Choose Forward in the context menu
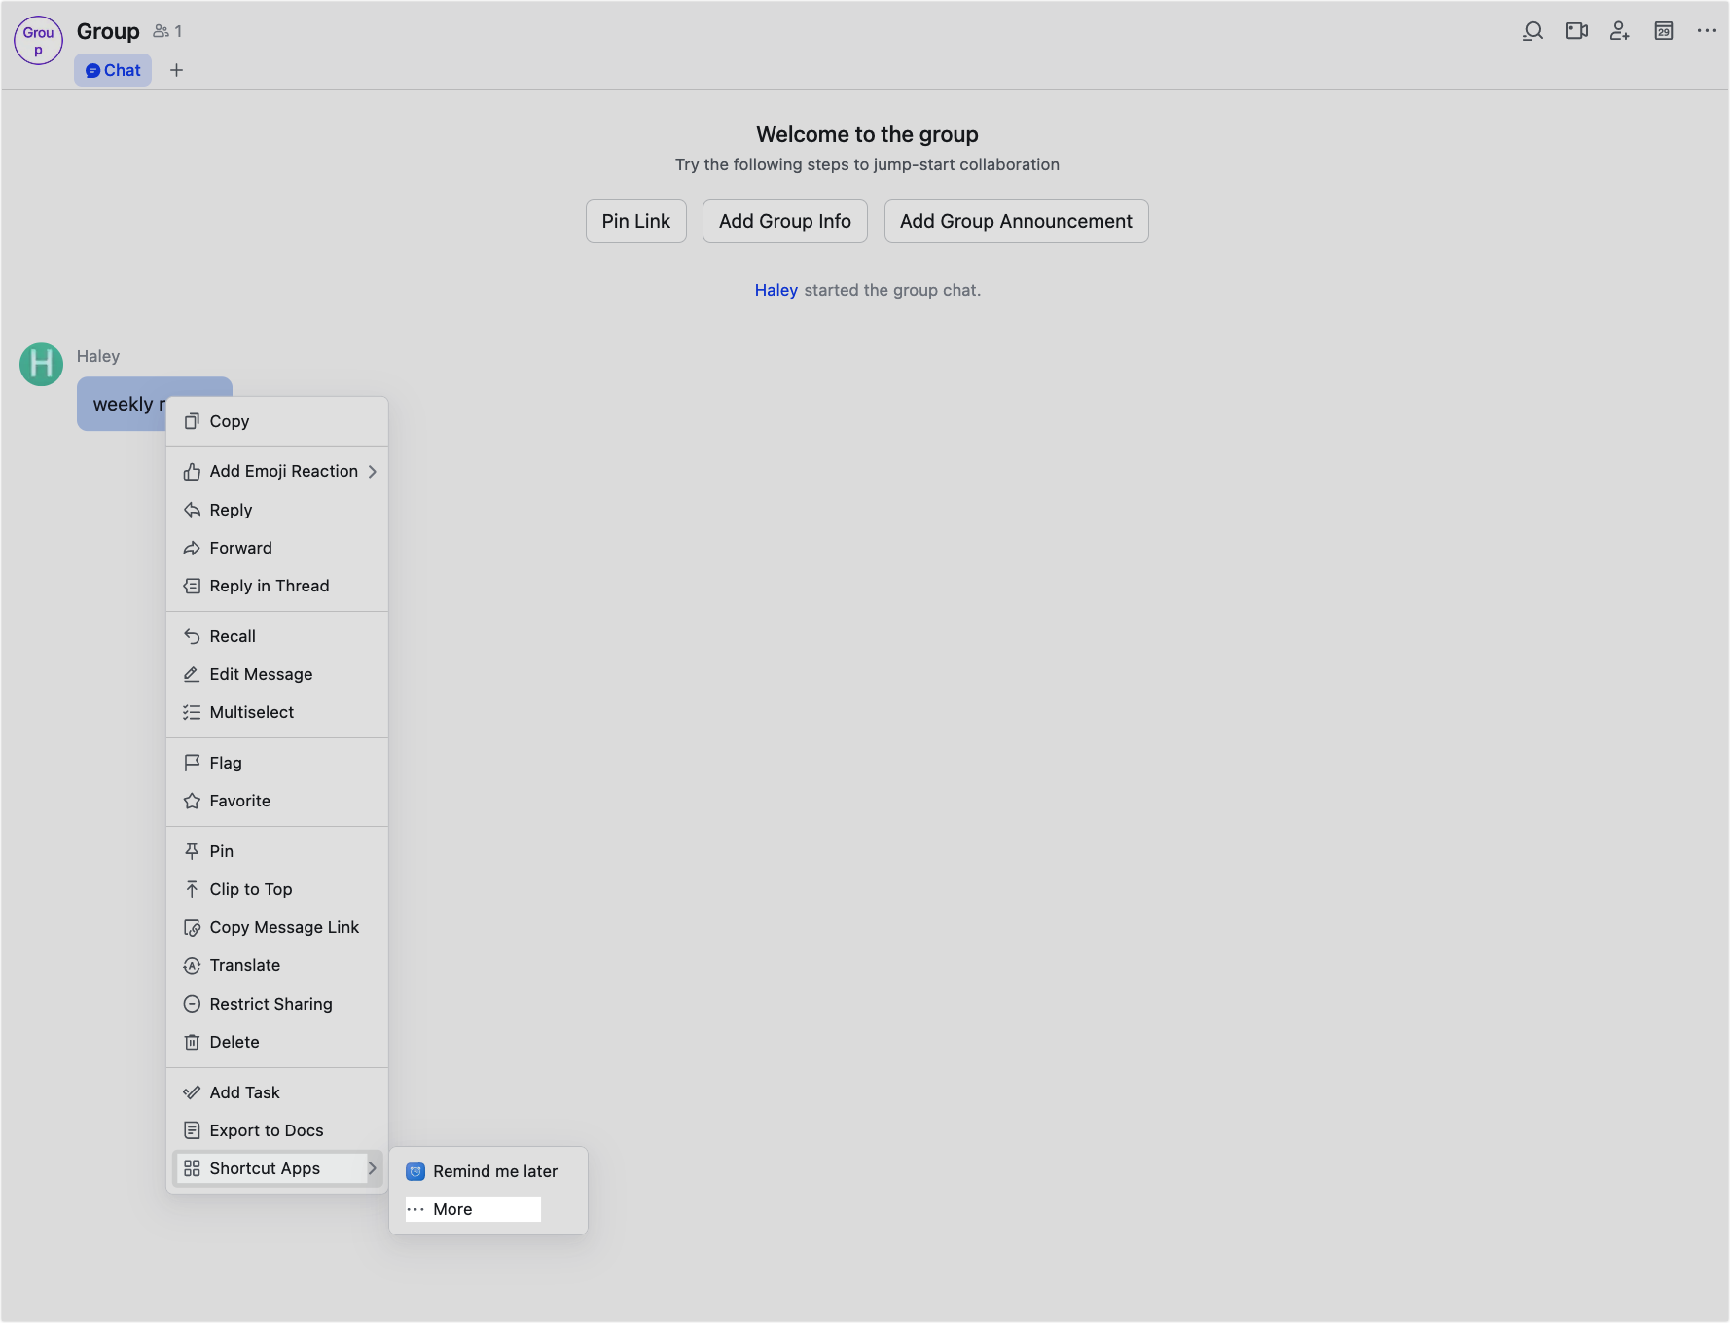 click(277, 548)
